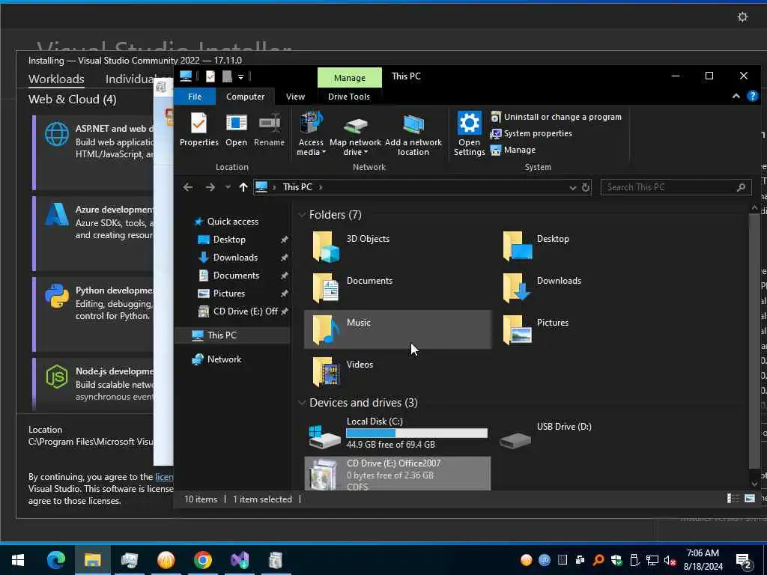Screen dimensions: 767x575
Task: Open System properties from the ribbon
Action: tap(531, 133)
